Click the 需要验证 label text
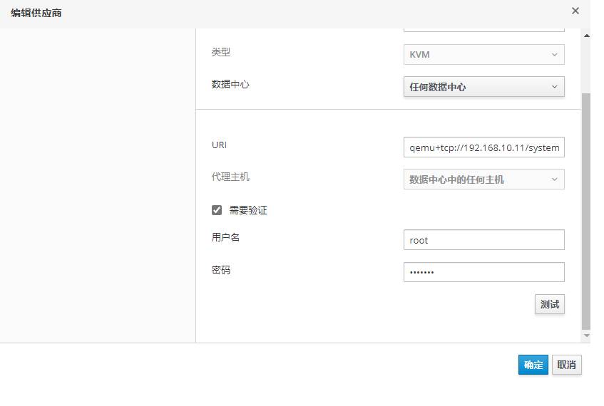The image size is (604, 406). tap(247, 210)
